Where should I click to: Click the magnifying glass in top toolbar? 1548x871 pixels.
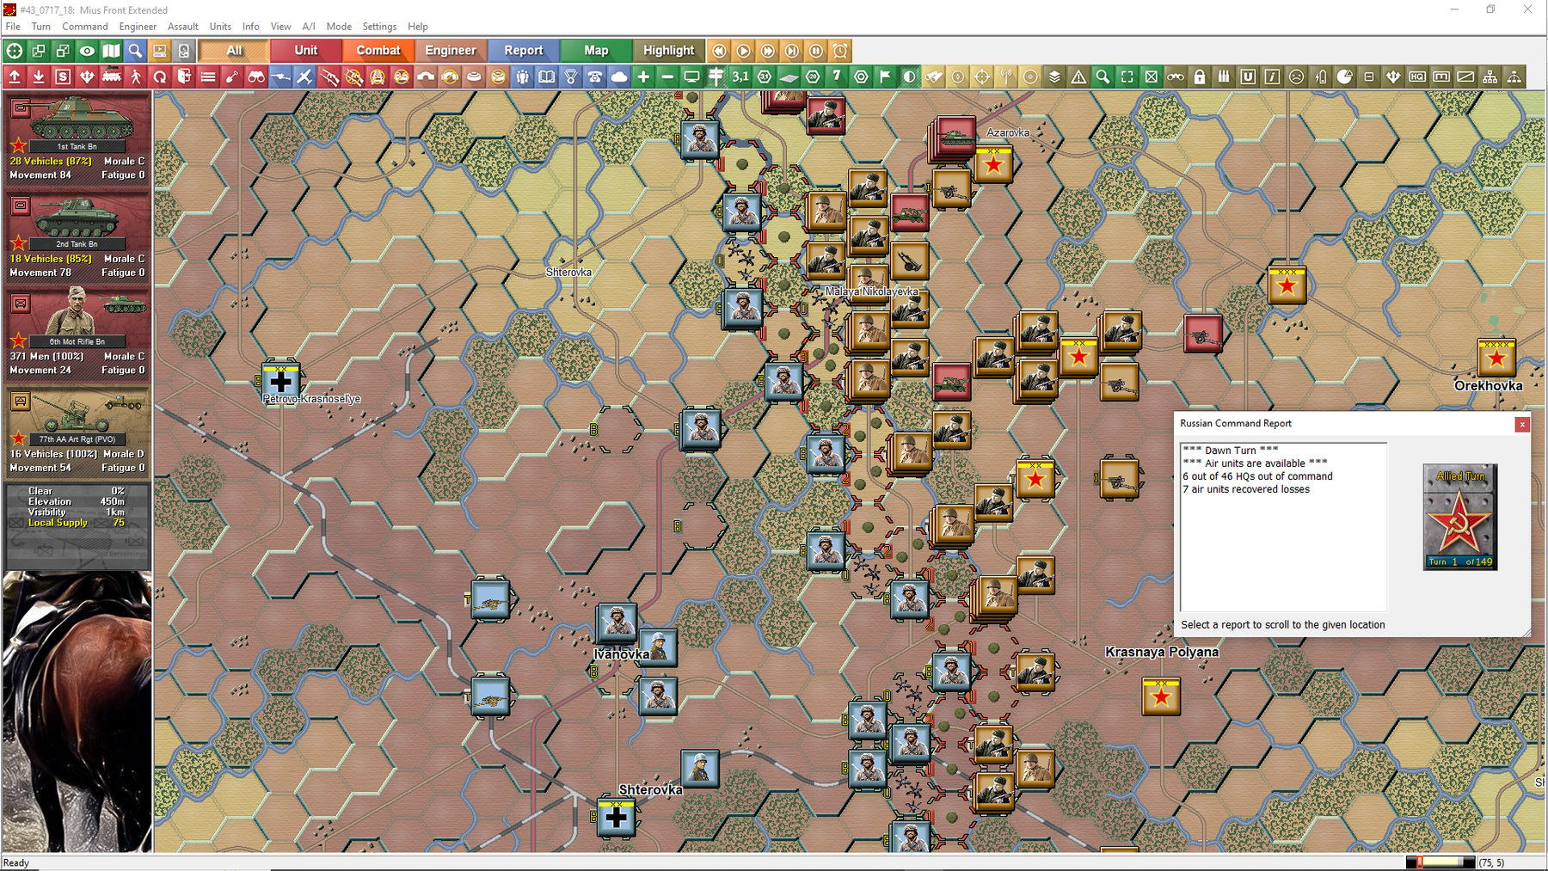coord(135,51)
